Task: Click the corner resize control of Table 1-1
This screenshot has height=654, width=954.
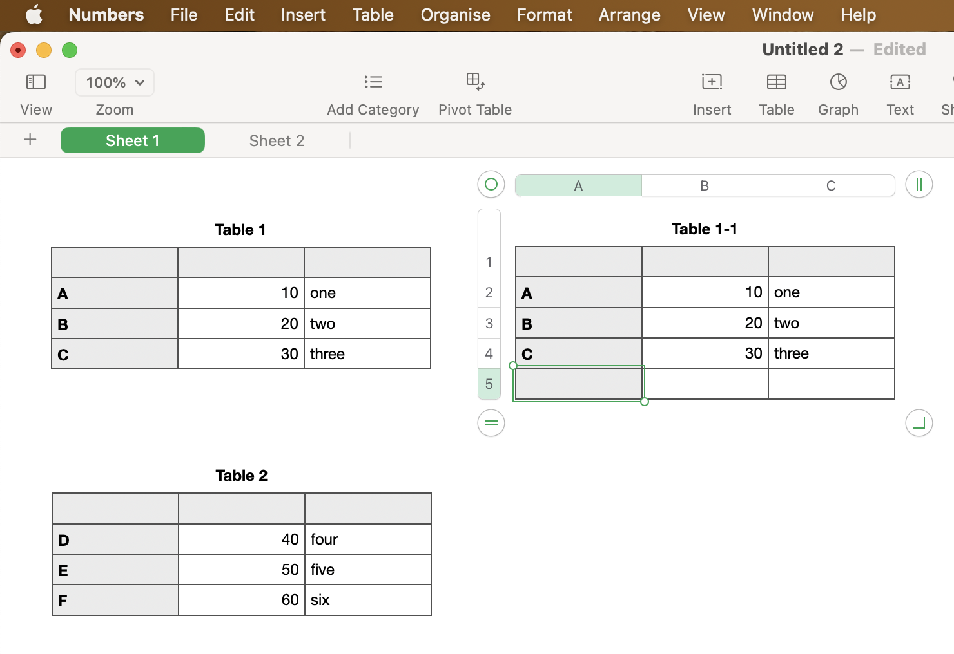Action: pyautogui.click(x=919, y=423)
